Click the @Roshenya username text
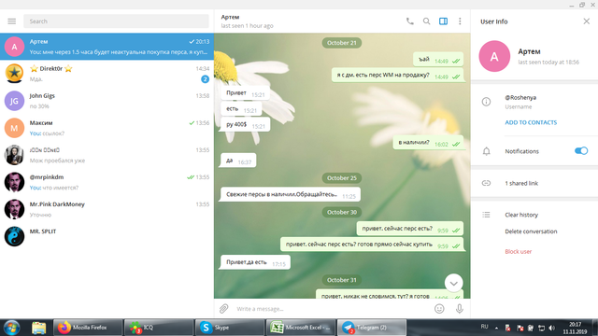 pyautogui.click(x=520, y=97)
